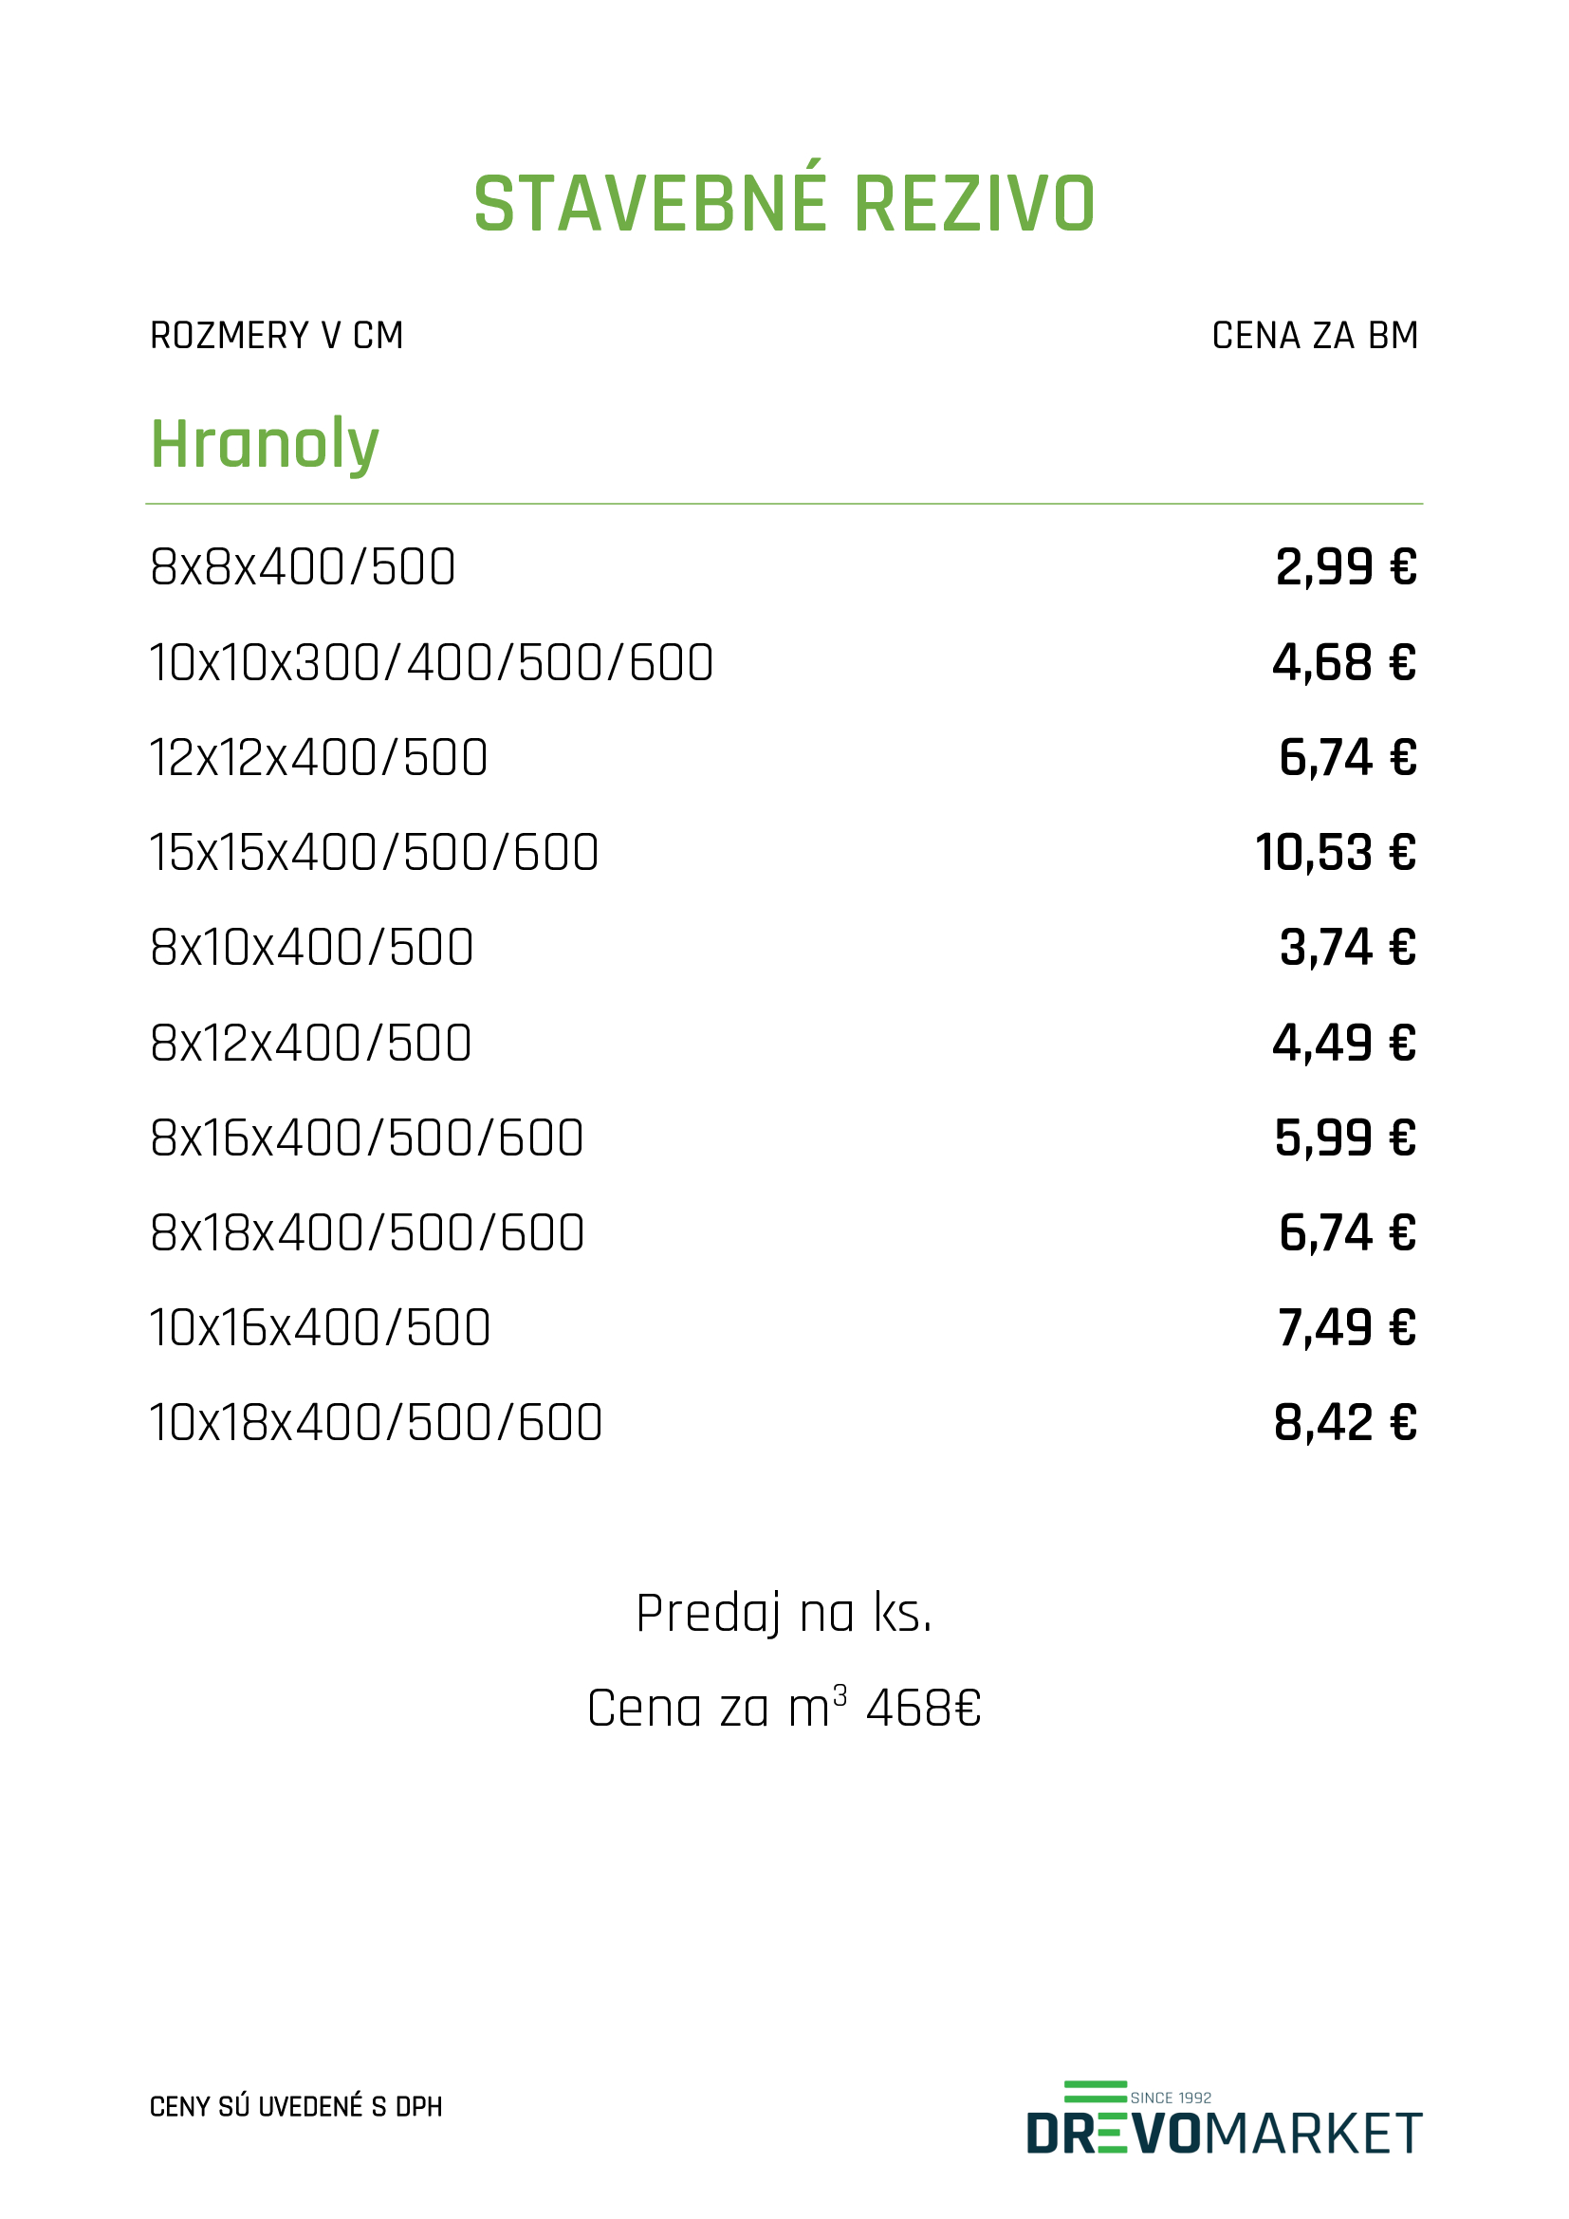The width and height of the screenshot is (1569, 2219).
Task: Click the DREVOMARKET logo
Action: (1223, 2118)
